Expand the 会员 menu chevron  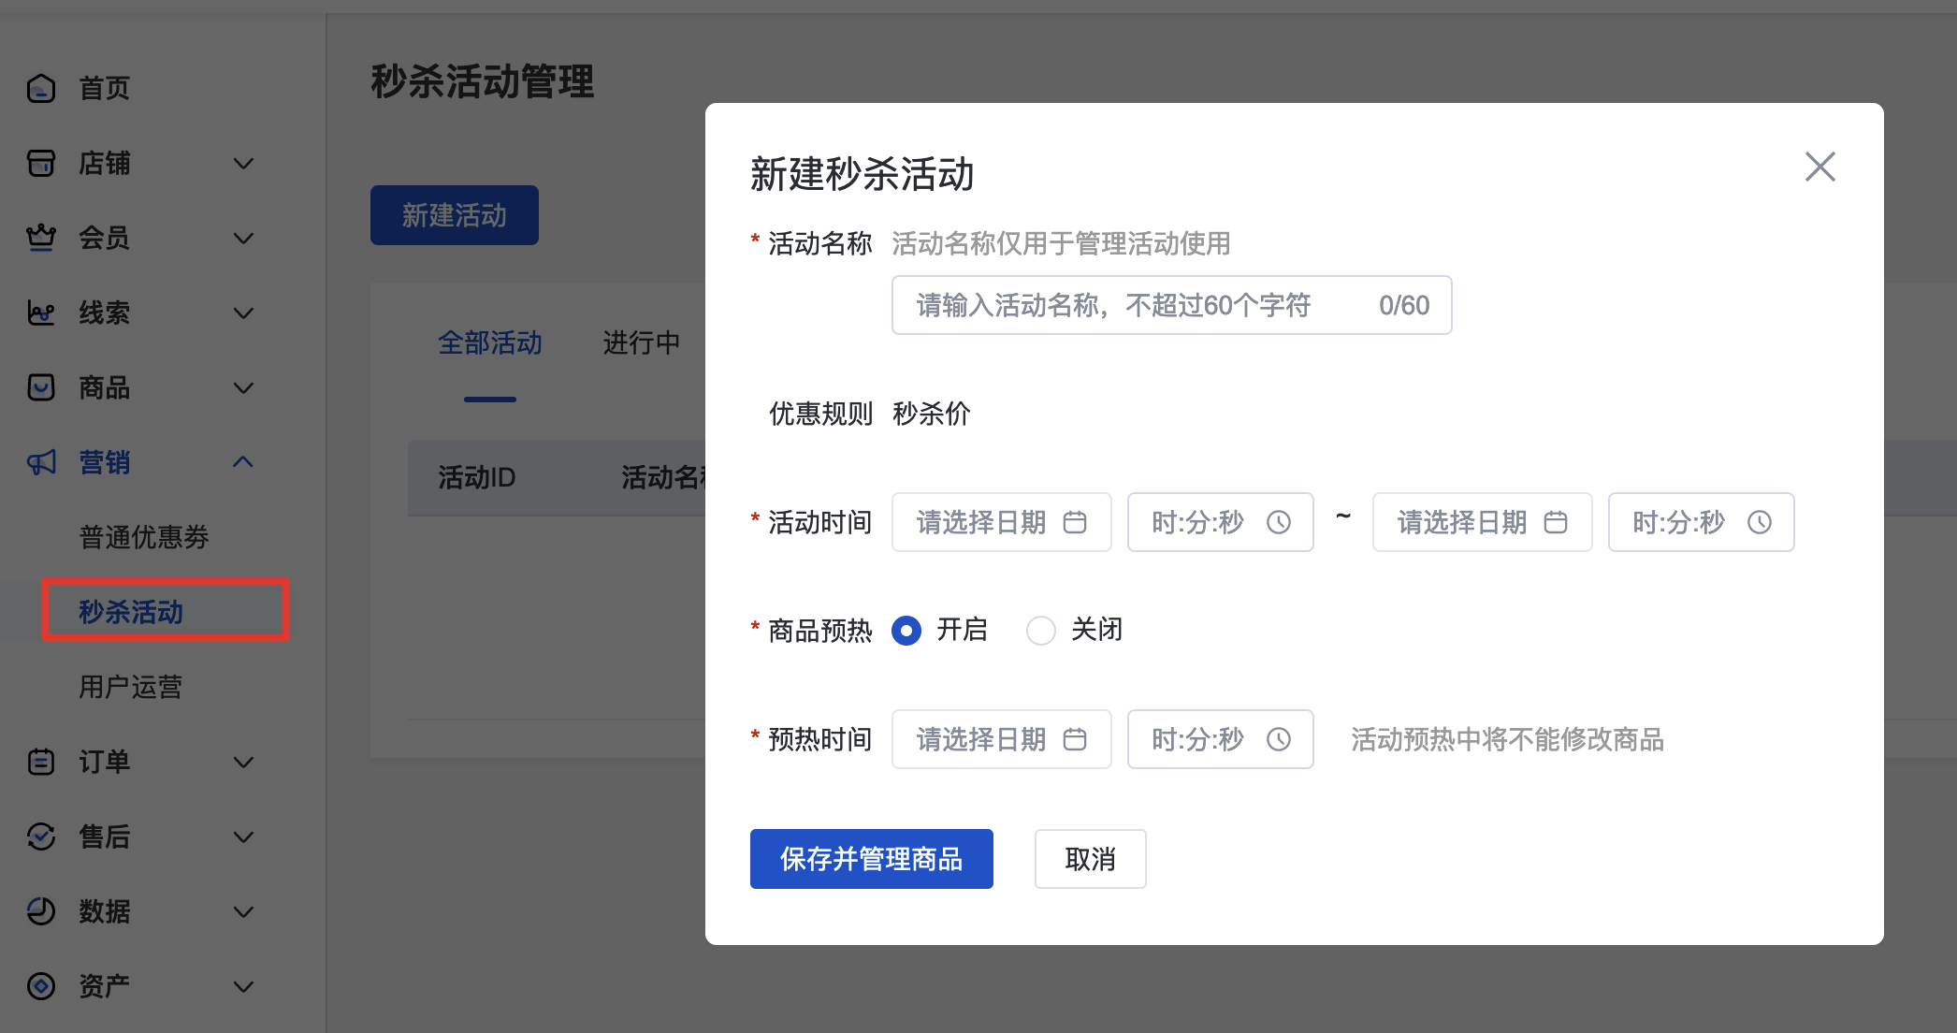pos(243,239)
